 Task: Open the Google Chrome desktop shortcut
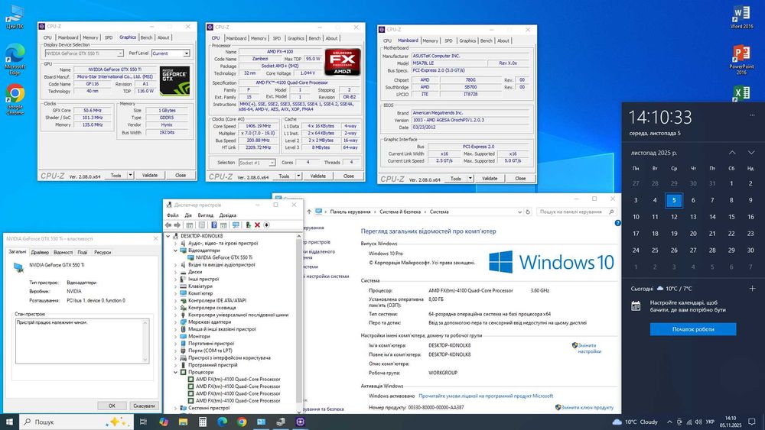coord(15,100)
